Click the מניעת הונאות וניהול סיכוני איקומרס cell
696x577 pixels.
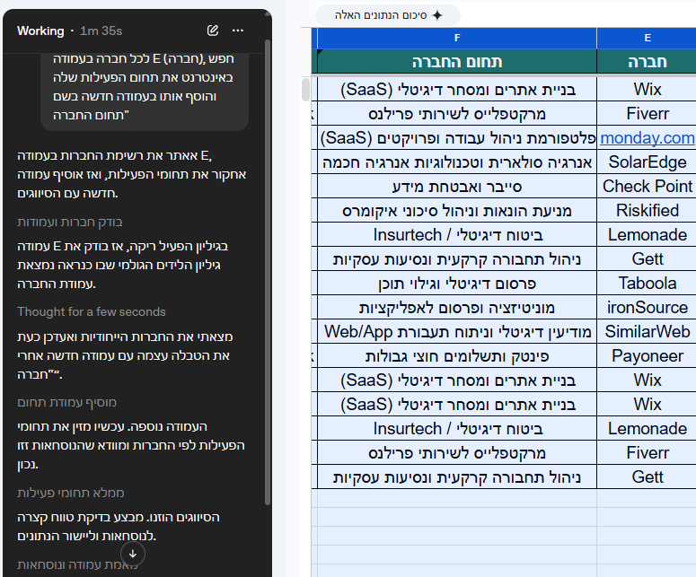[x=457, y=210]
